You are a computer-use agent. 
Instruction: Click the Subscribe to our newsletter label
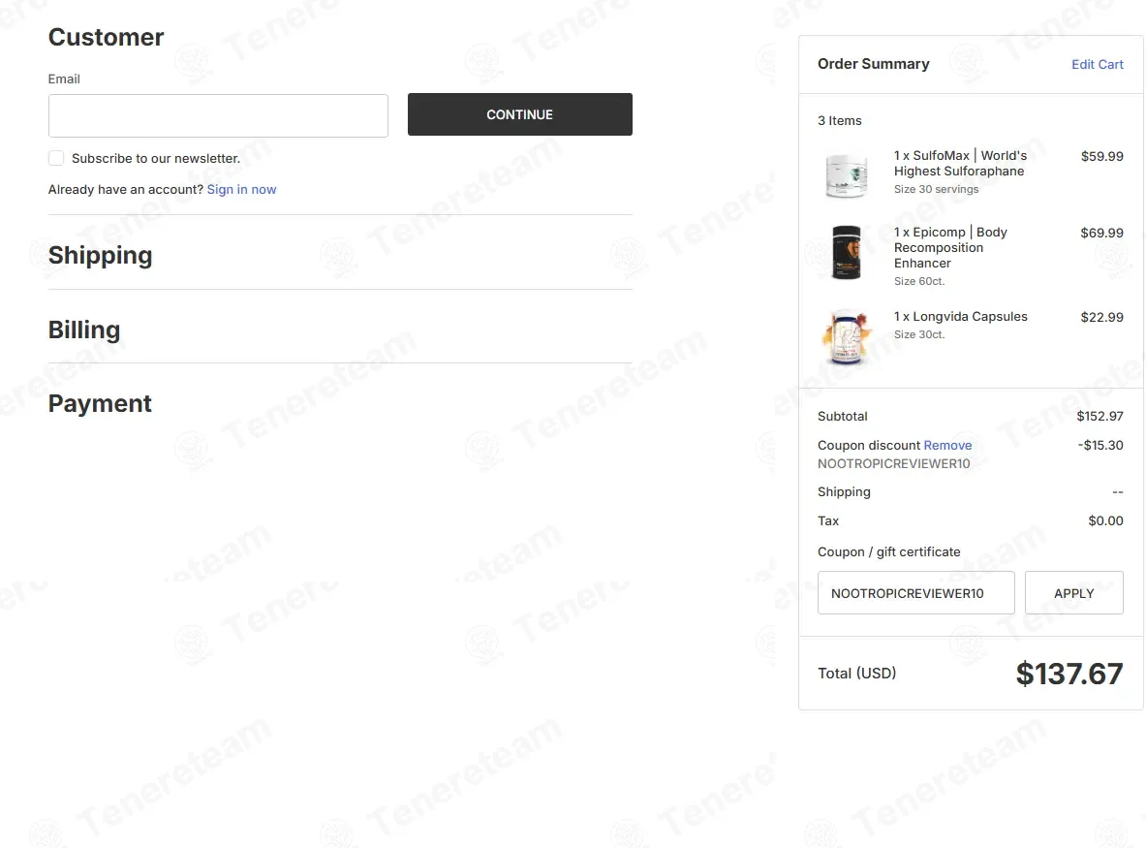coord(156,159)
